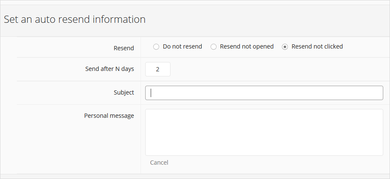Click the number 2 in days box
The width and height of the screenshot is (390, 179).
pyautogui.click(x=157, y=69)
